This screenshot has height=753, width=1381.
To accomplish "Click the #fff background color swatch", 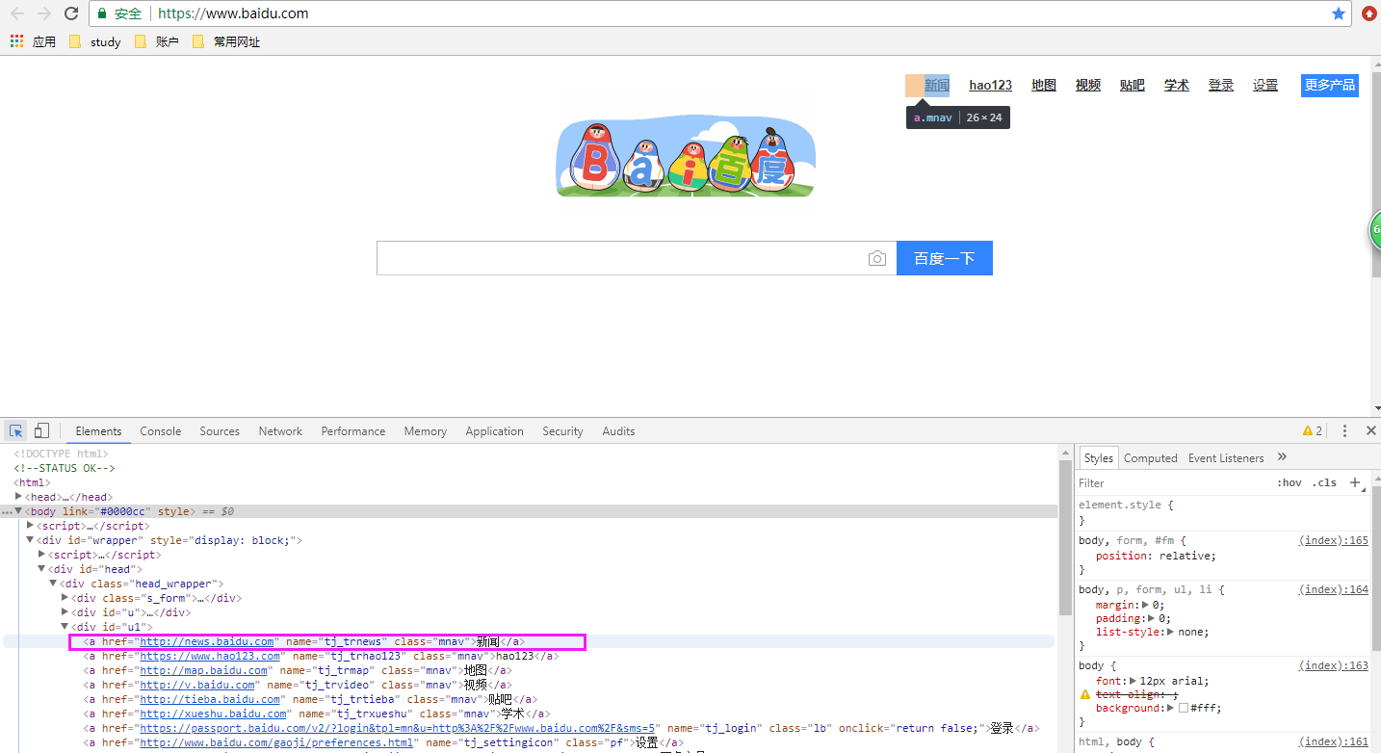I will click(1184, 709).
